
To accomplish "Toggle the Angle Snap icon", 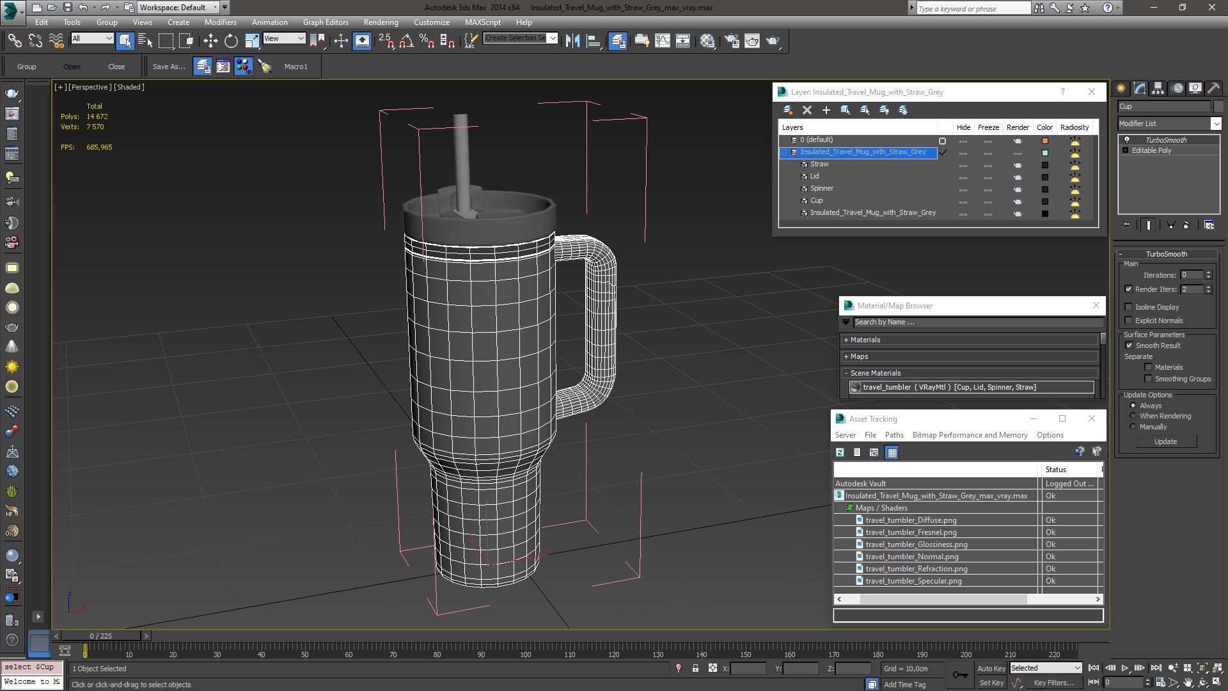I will 406,41.
